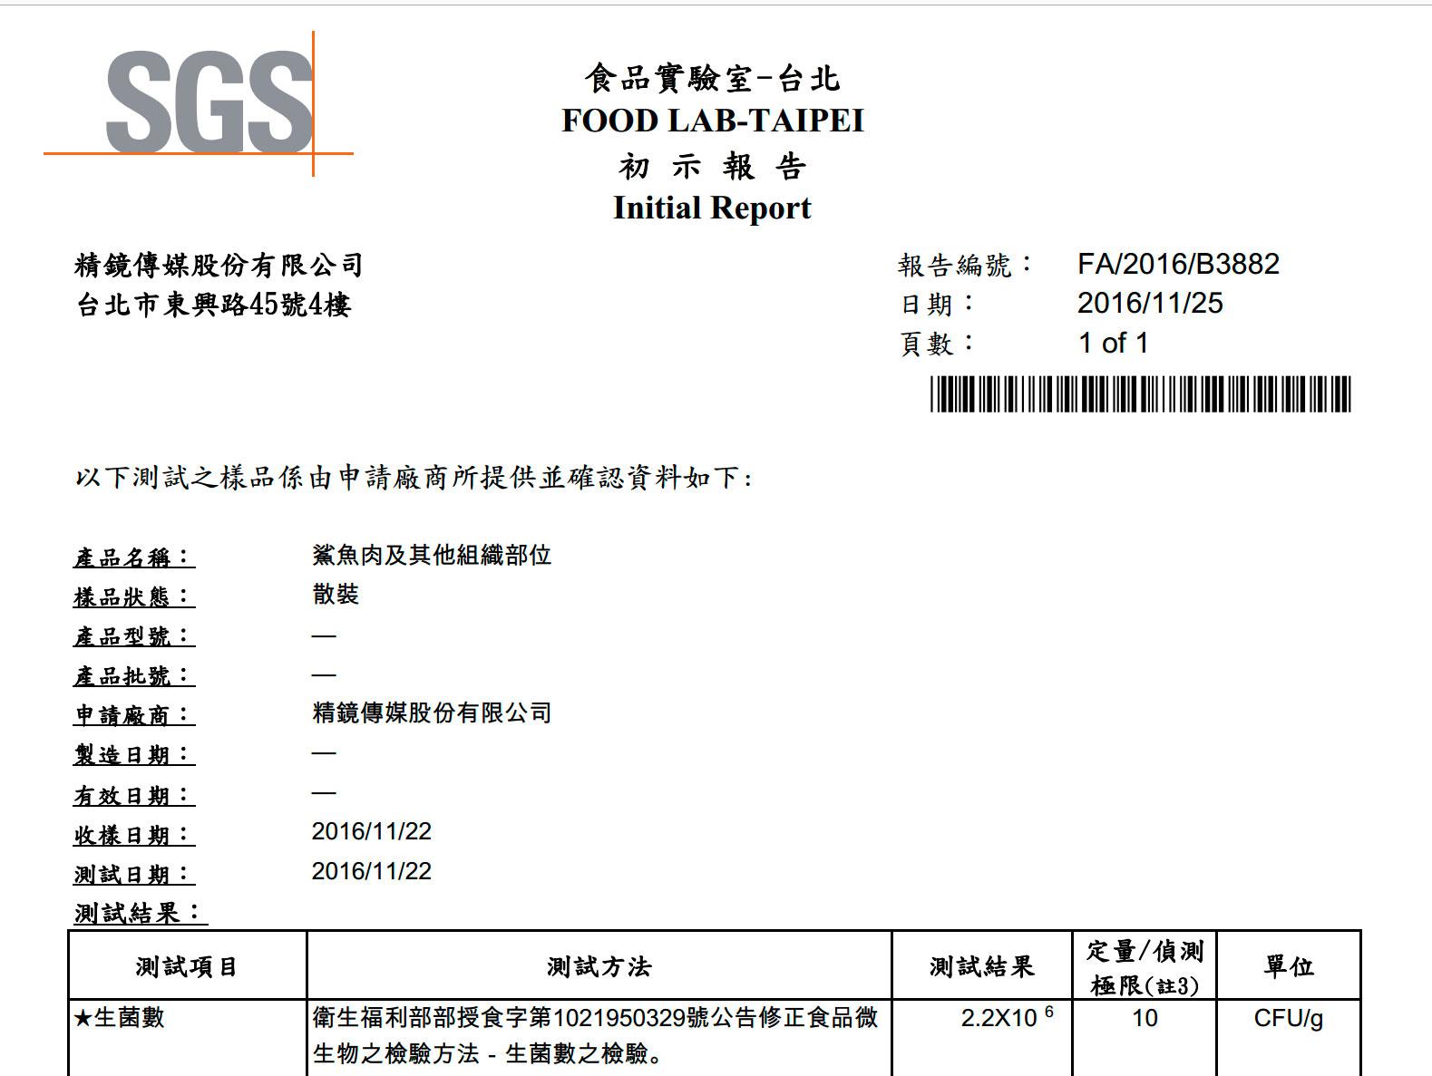This screenshot has height=1076, width=1432.
Task: Click the 測試結果 section label above table
Action: 140,913
